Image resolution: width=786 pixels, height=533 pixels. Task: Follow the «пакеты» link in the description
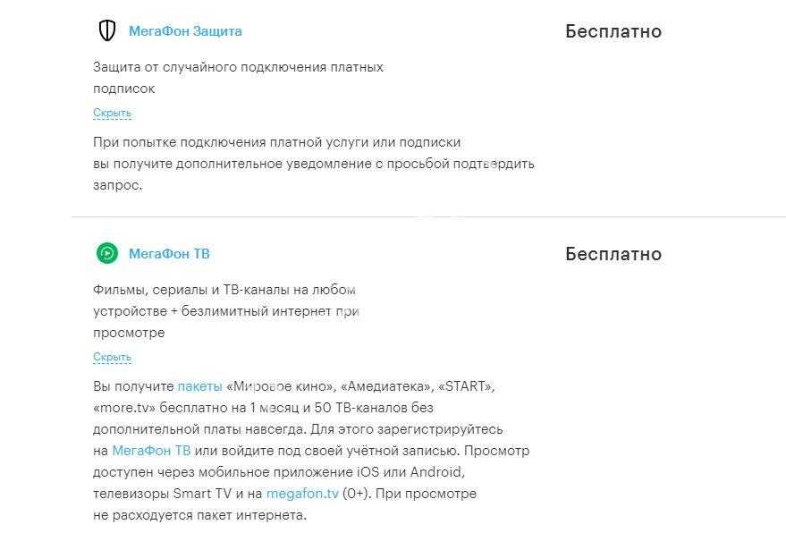[199, 386]
